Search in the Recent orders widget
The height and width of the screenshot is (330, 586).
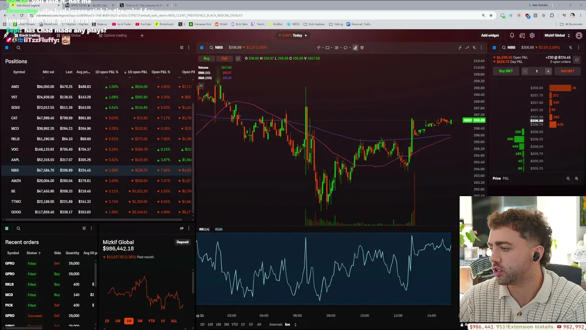(18, 228)
